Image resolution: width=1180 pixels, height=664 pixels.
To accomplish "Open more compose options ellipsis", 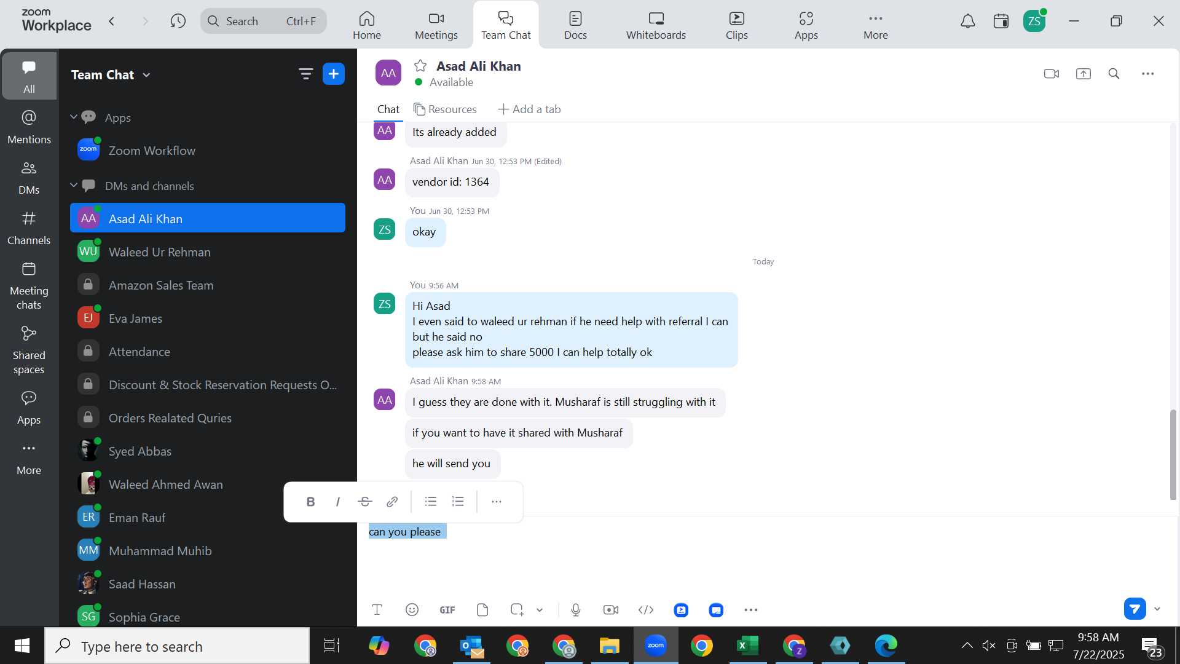I will (751, 610).
